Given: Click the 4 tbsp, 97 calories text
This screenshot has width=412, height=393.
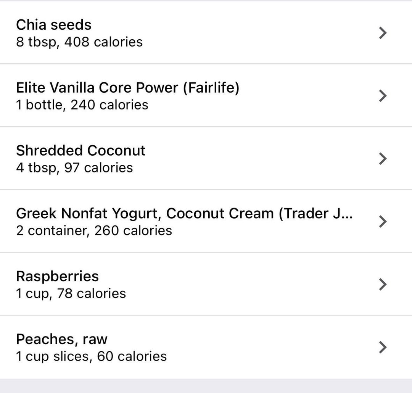Looking at the screenshot, I should click(74, 168).
